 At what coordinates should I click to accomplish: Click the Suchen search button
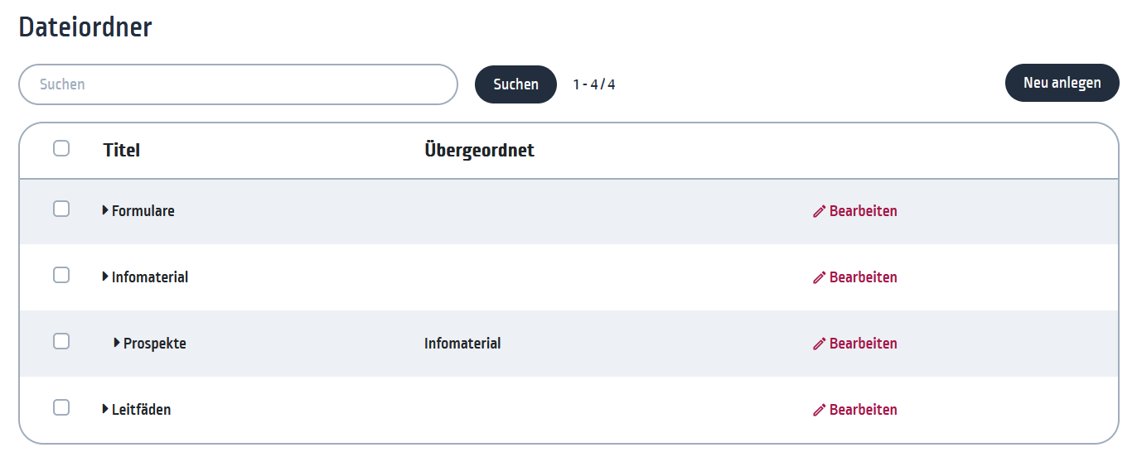[515, 84]
